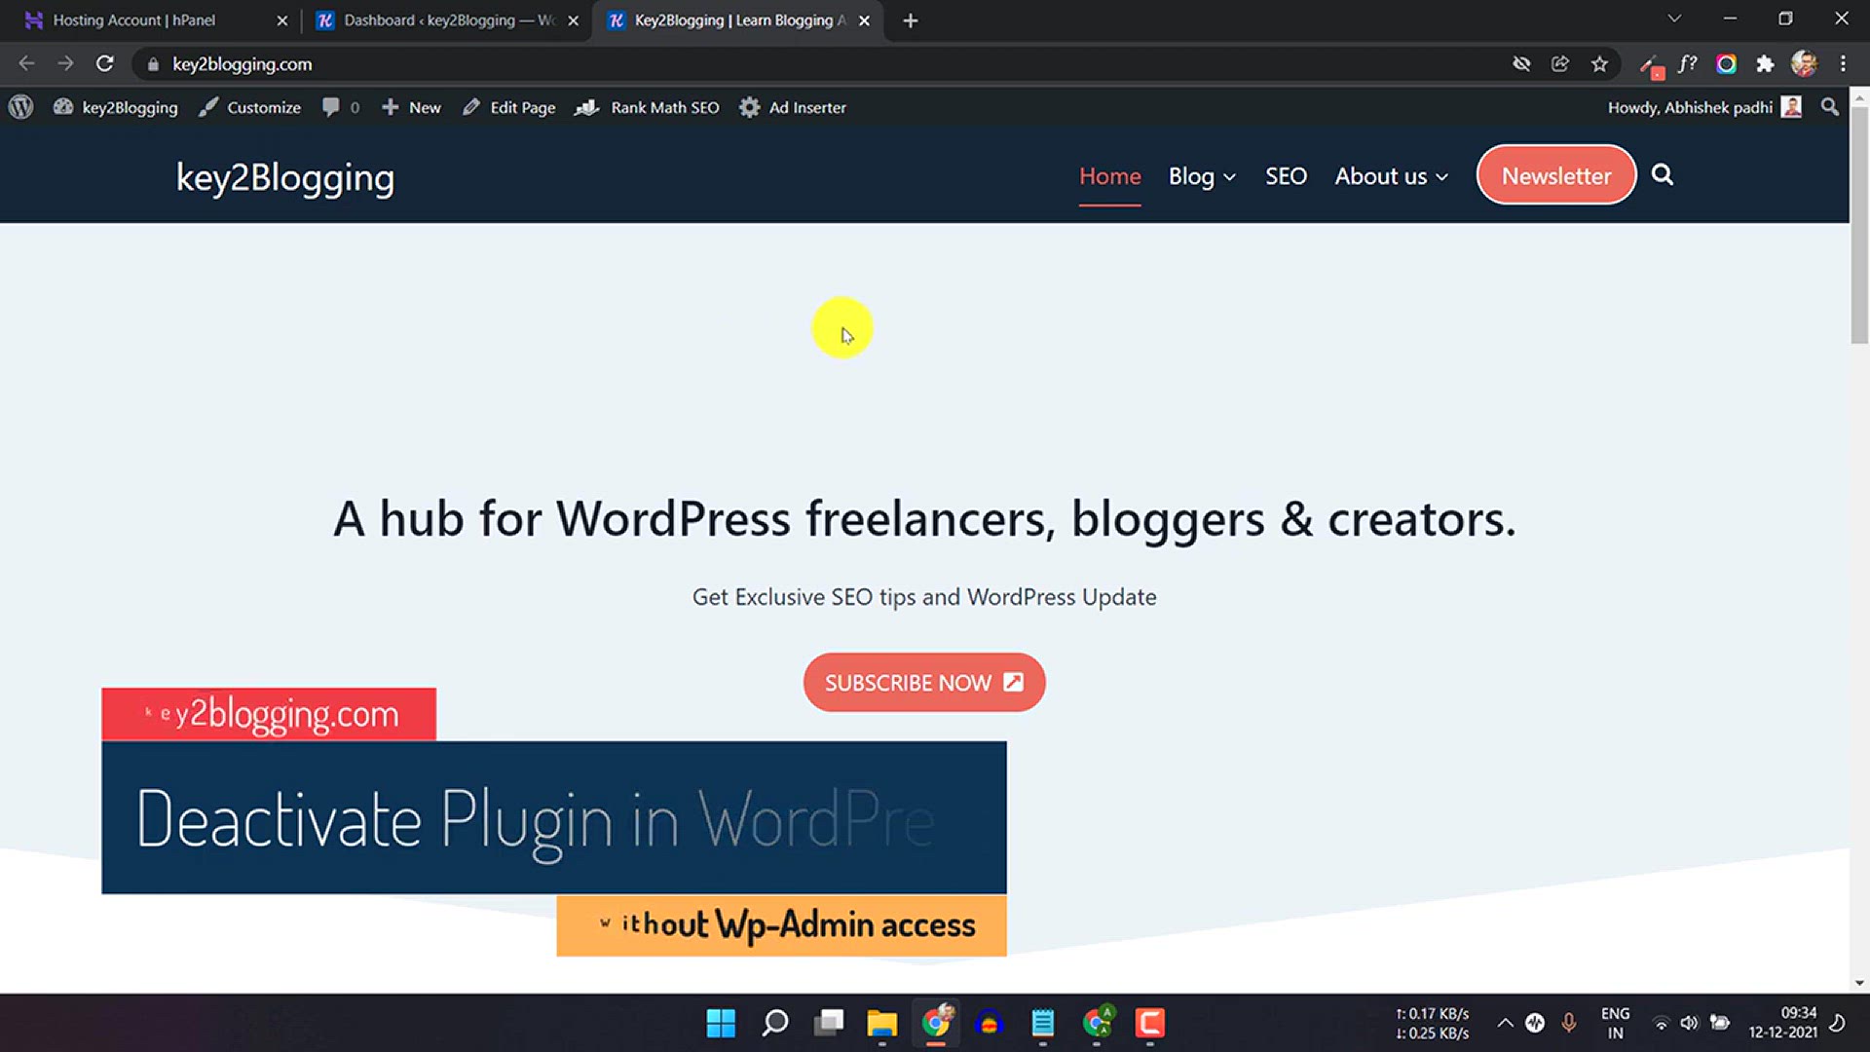1870x1052 pixels.
Task: Click the crossed-eye icon in the address bar
Action: [1521, 64]
